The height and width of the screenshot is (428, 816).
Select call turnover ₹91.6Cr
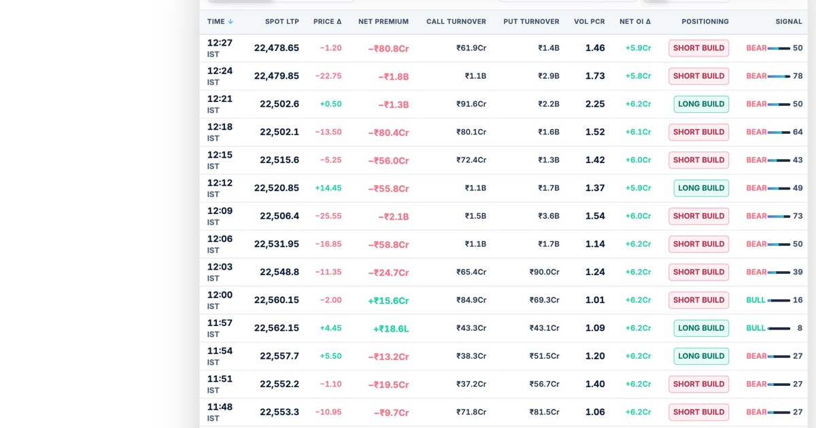click(471, 104)
